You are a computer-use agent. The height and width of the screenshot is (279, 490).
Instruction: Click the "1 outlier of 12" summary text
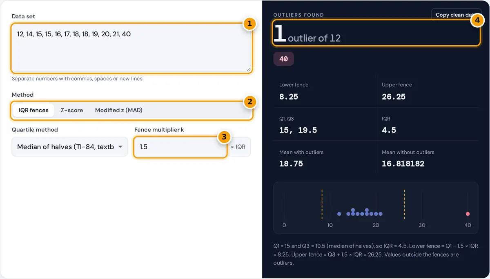(307, 34)
